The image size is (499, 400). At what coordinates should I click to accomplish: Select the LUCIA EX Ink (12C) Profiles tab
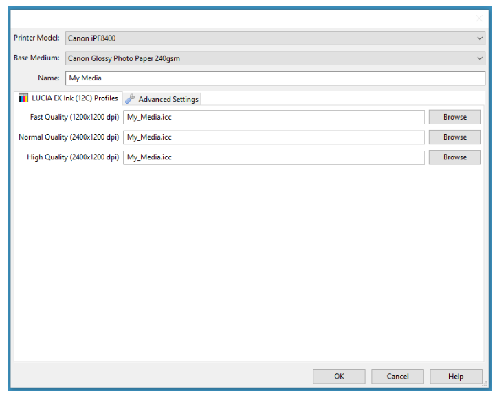[x=69, y=98]
